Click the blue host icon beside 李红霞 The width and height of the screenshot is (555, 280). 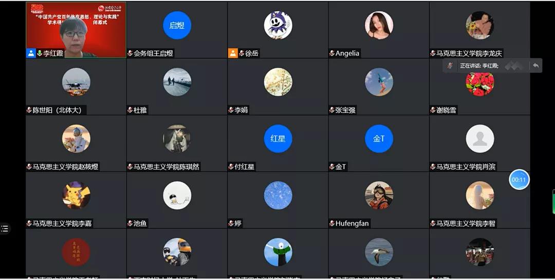pyautogui.click(x=31, y=53)
